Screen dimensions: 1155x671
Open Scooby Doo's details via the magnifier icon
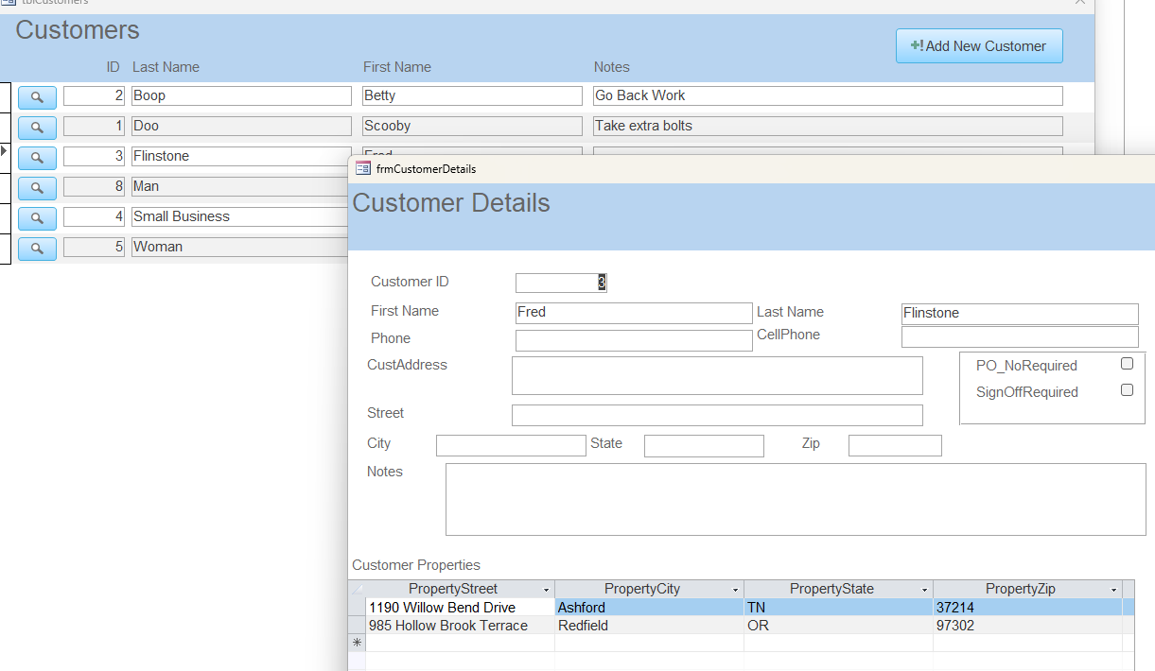click(37, 126)
